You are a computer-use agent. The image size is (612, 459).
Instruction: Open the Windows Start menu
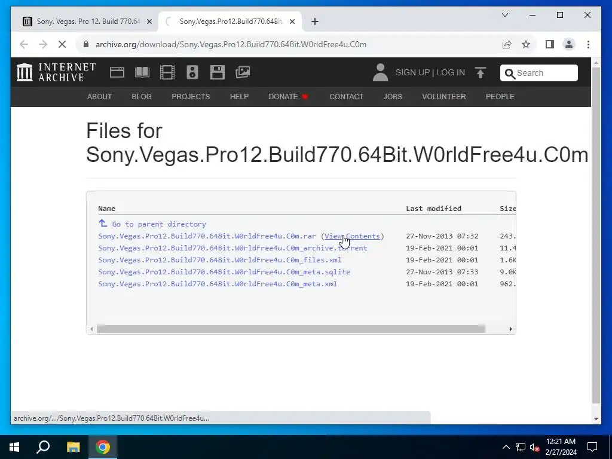click(14, 447)
